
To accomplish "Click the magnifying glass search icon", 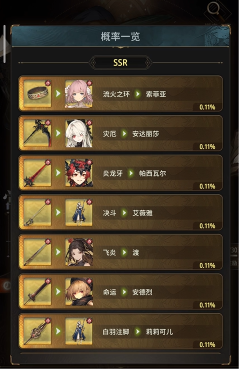I will tap(213, 9).
